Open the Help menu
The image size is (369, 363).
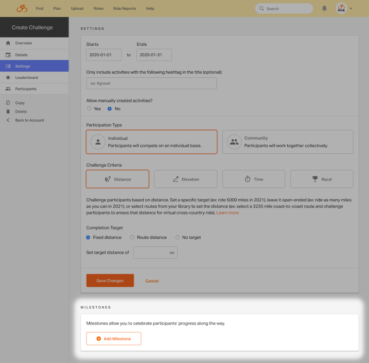pos(150,8)
